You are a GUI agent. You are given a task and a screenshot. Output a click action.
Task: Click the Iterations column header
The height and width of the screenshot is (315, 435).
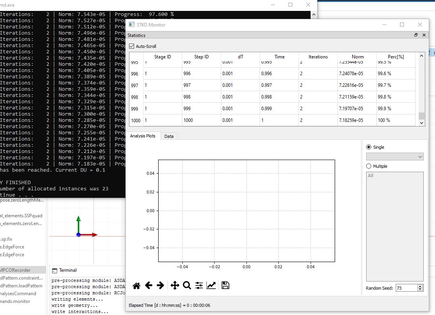coord(318,57)
